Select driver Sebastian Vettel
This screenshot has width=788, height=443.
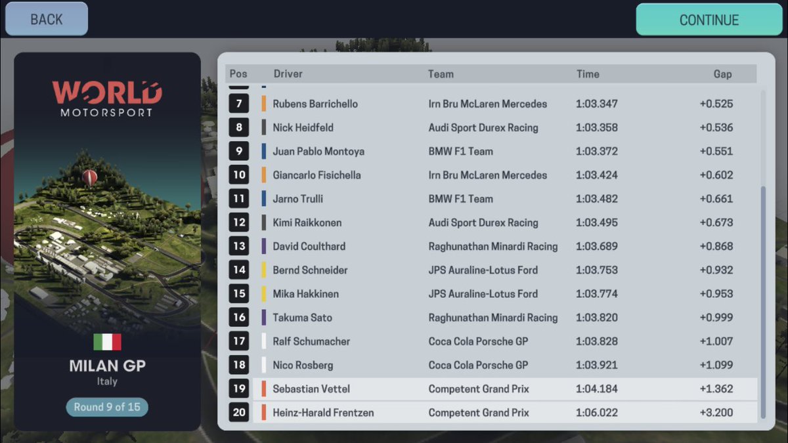(311, 389)
